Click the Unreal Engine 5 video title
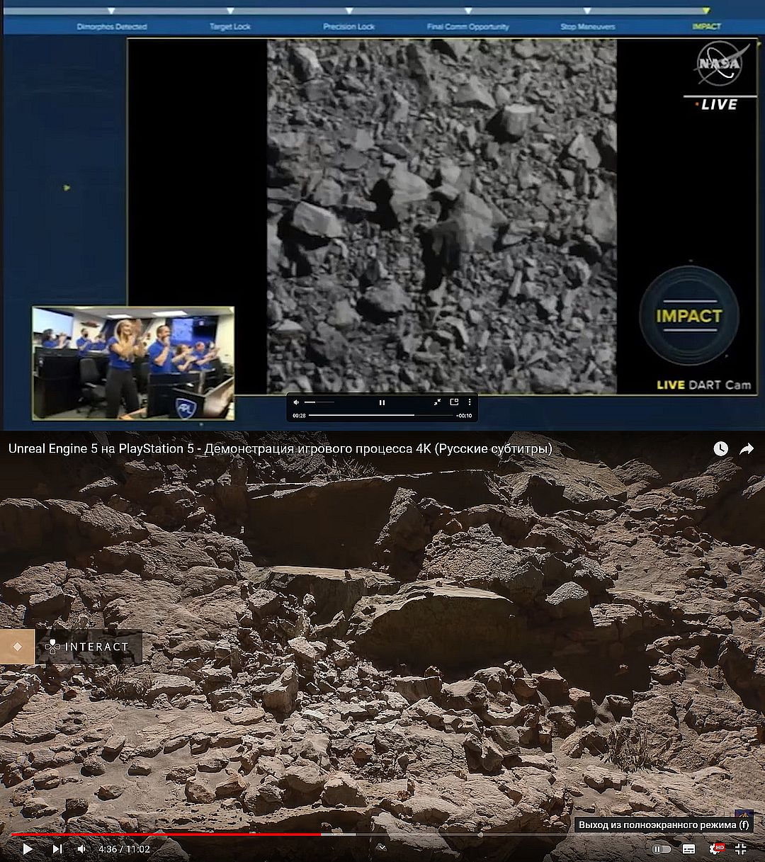Screen dimensions: 765x862 pyautogui.click(x=280, y=448)
